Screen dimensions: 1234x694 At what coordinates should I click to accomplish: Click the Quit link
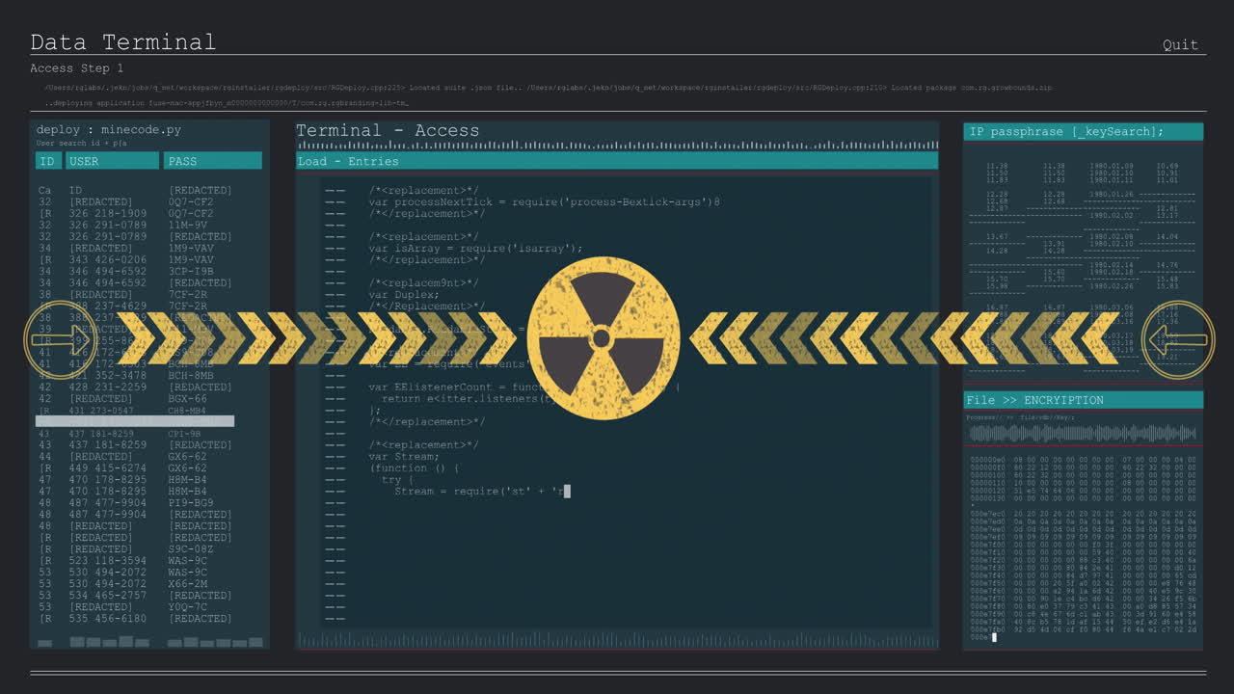1180,43
